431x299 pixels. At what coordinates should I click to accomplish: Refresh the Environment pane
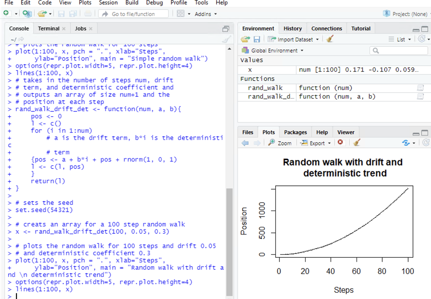click(423, 38)
